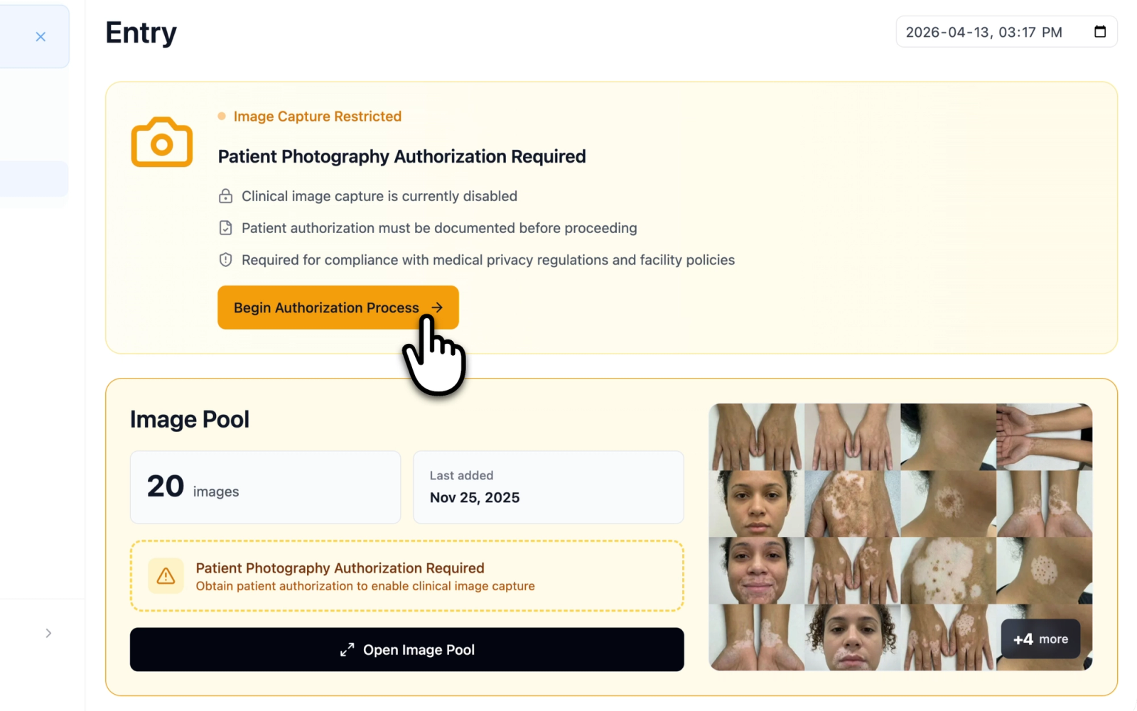The image size is (1137, 711).
Task: Click the calendar icon in the date-time field
Action: (x=1100, y=31)
